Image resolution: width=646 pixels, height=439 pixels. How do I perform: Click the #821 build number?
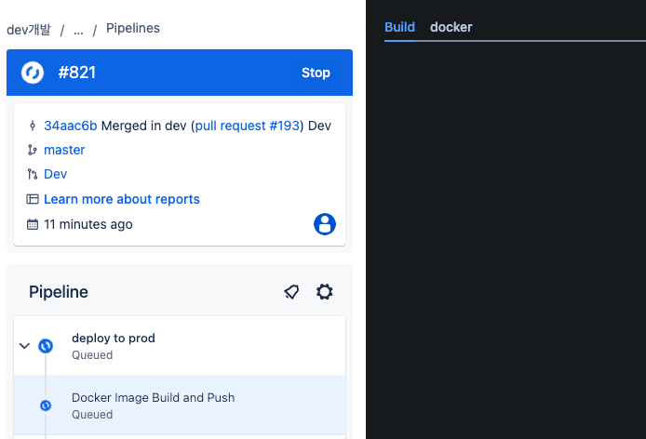[77, 73]
